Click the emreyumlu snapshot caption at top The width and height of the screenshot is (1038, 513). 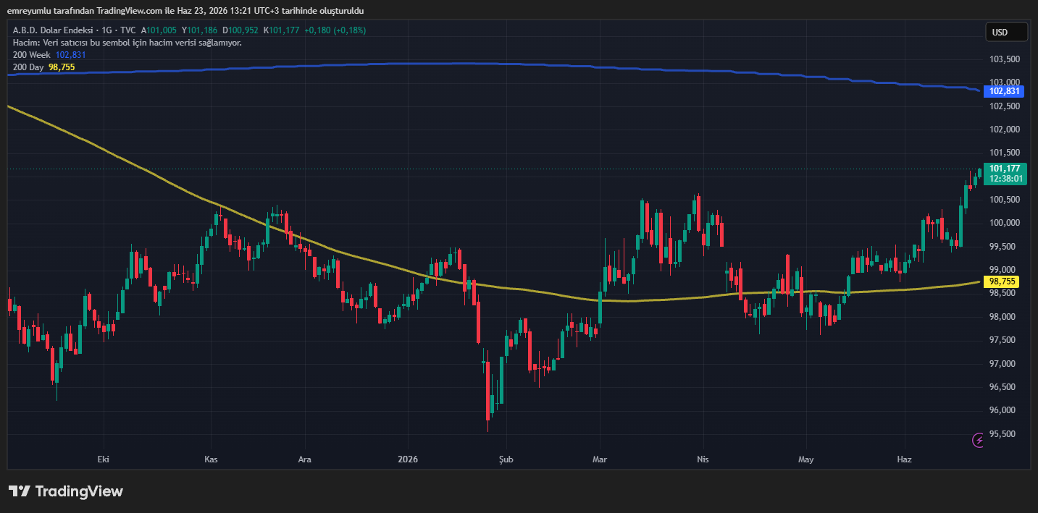click(x=186, y=11)
